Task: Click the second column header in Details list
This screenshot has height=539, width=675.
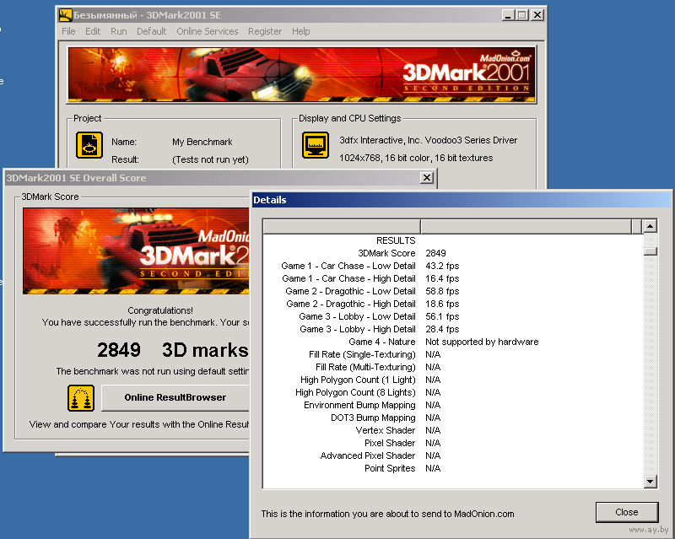Action: point(526,226)
